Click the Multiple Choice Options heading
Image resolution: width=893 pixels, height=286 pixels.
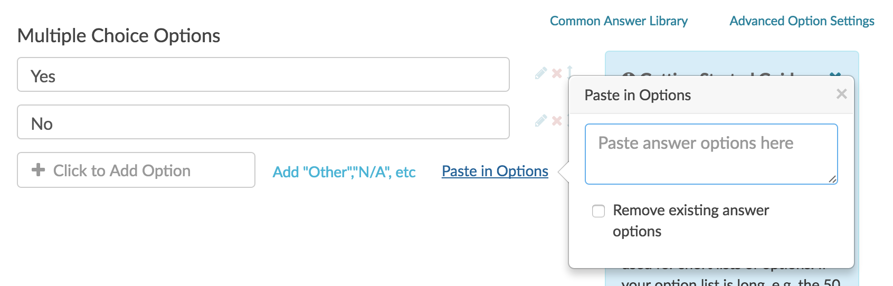coord(119,36)
